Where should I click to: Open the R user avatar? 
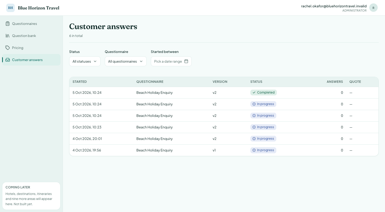tap(373, 8)
